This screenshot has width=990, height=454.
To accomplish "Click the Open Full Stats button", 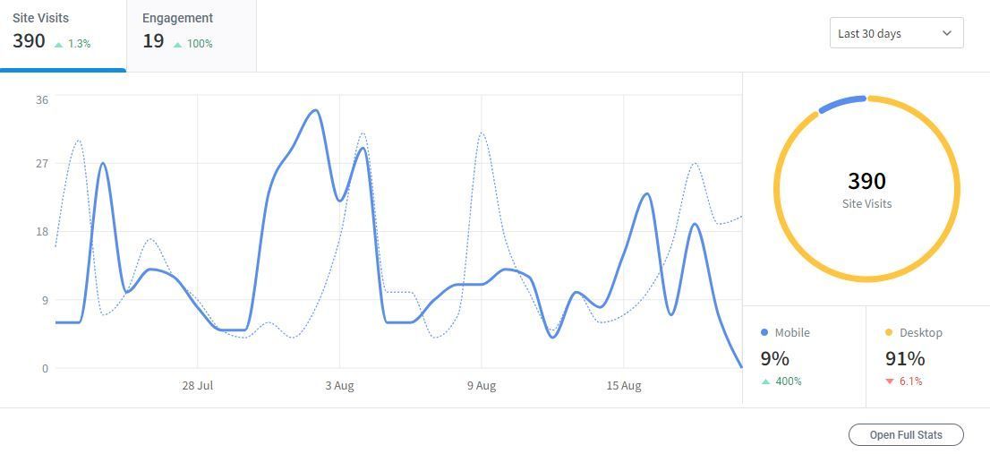I will click(906, 435).
